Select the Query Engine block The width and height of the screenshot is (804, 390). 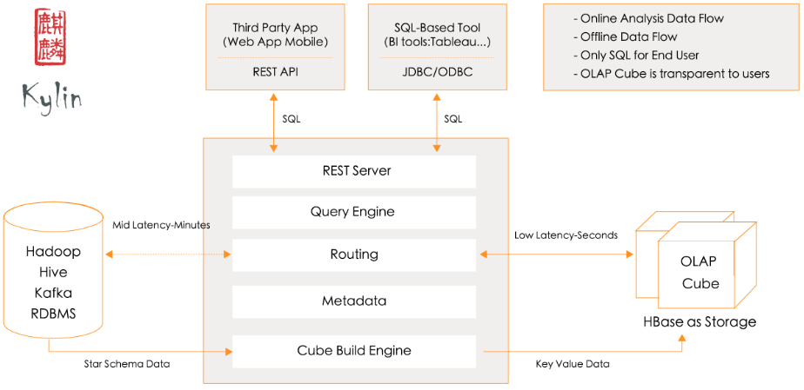point(354,212)
